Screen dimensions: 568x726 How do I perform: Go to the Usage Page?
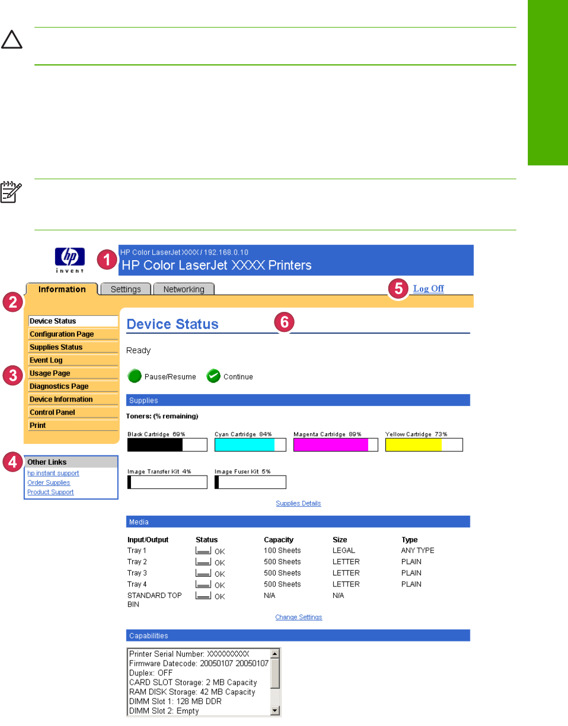click(73, 373)
